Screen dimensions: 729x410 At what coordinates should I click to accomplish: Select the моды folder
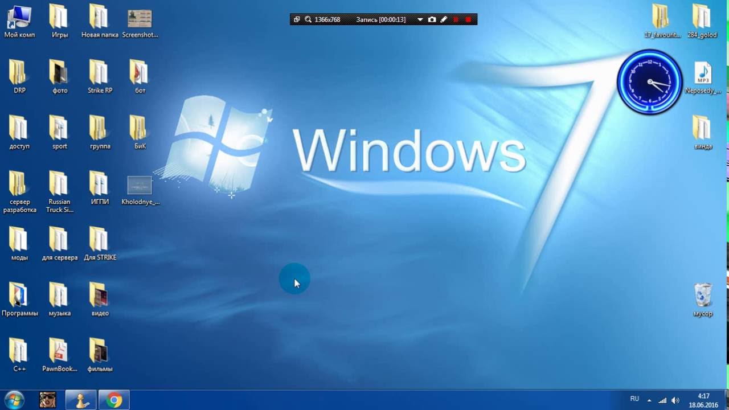pyautogui.click(x=19, y=244)
